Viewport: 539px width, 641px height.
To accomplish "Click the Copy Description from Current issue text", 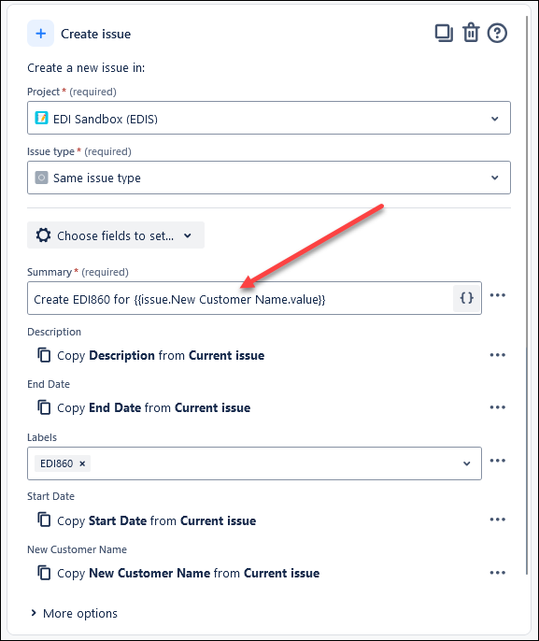I will 161,356.
